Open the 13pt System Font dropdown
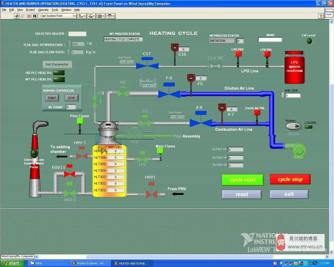The image size is (334, 267). click(57, 16)
